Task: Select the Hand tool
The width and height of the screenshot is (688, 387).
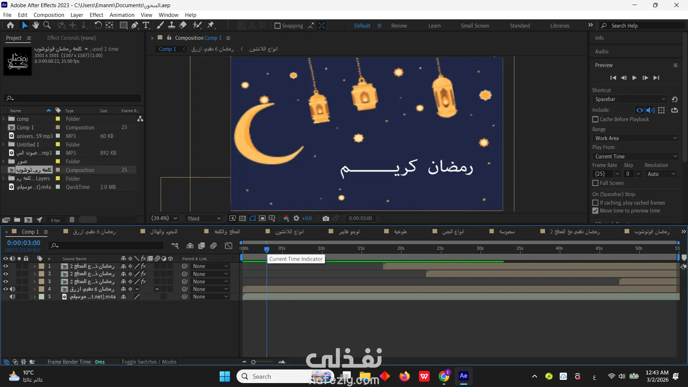Action: (35, 25)
